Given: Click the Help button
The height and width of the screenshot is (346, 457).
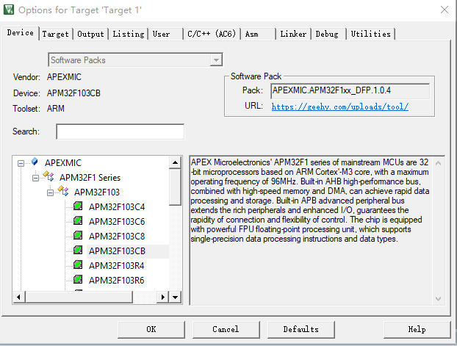Looking at the screenshot, I should click(417, 329).
